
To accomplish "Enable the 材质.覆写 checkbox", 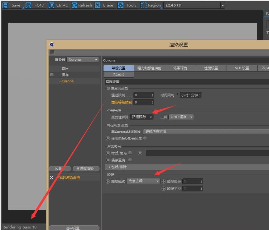I will tap(130, 153).
